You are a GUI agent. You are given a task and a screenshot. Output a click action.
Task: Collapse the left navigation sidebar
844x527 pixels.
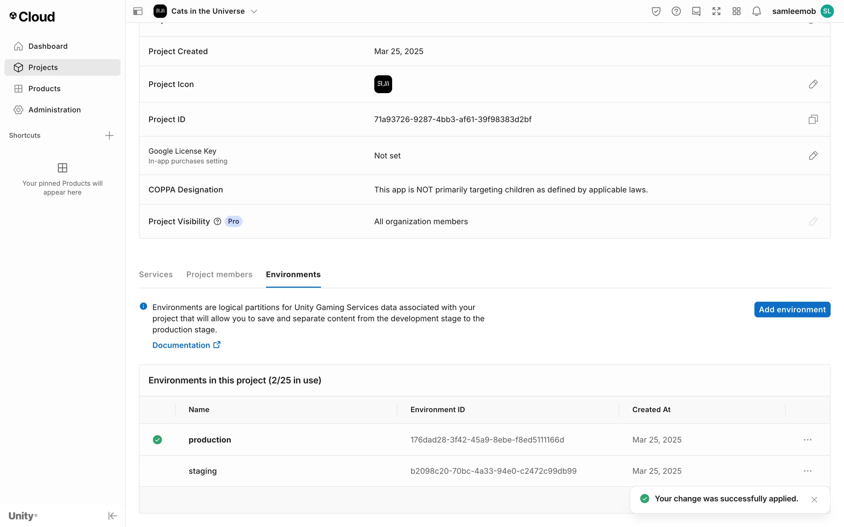pyautogui.click(x=113, y=516)
